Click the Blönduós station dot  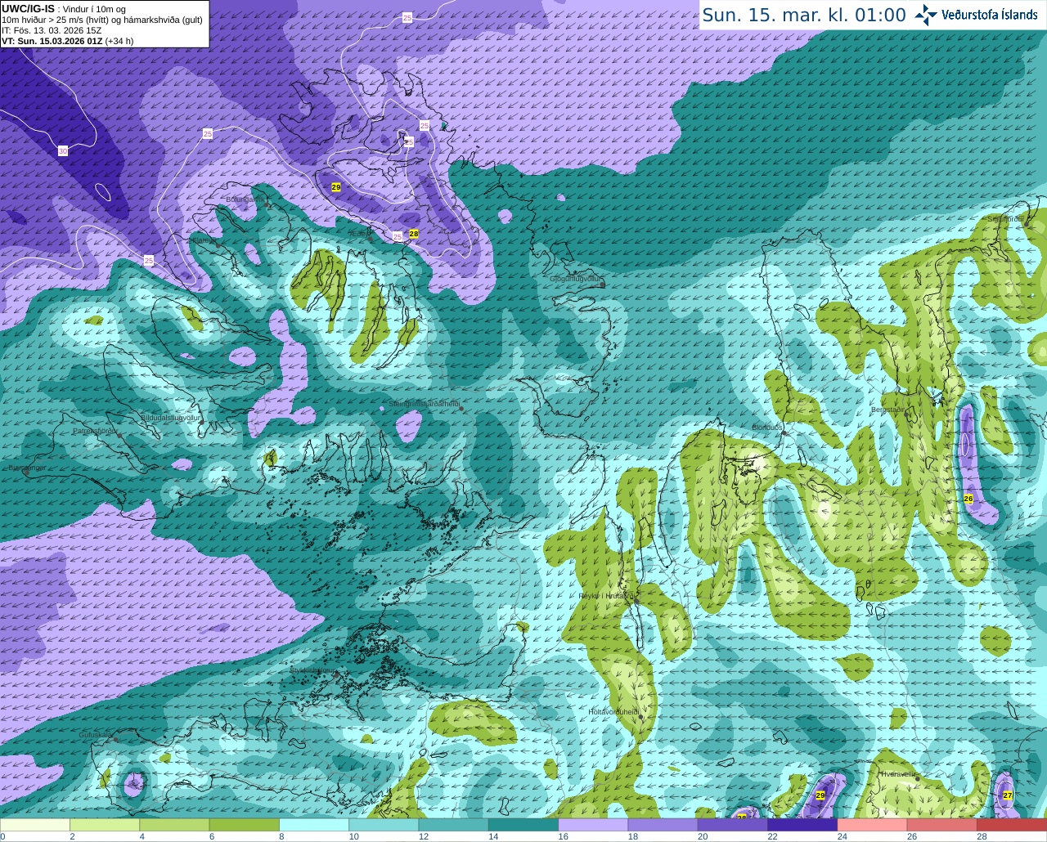pyautogui.click(x=784, y=434)
